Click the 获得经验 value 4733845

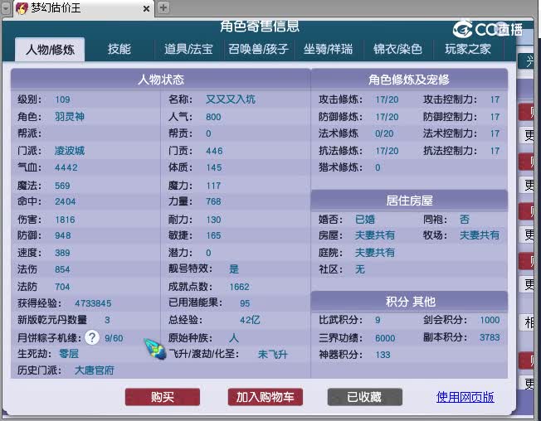click(x=93, y=303)
